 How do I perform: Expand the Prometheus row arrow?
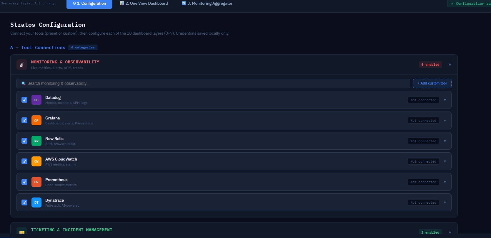click(445, 182)
